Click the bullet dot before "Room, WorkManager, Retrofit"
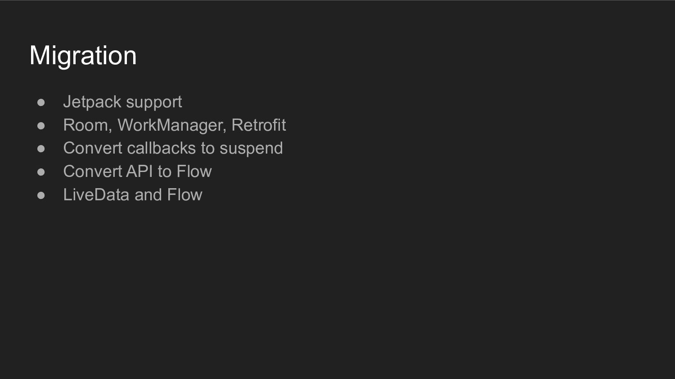Screen dimensions: 675x379 click(x=41, y=126)
